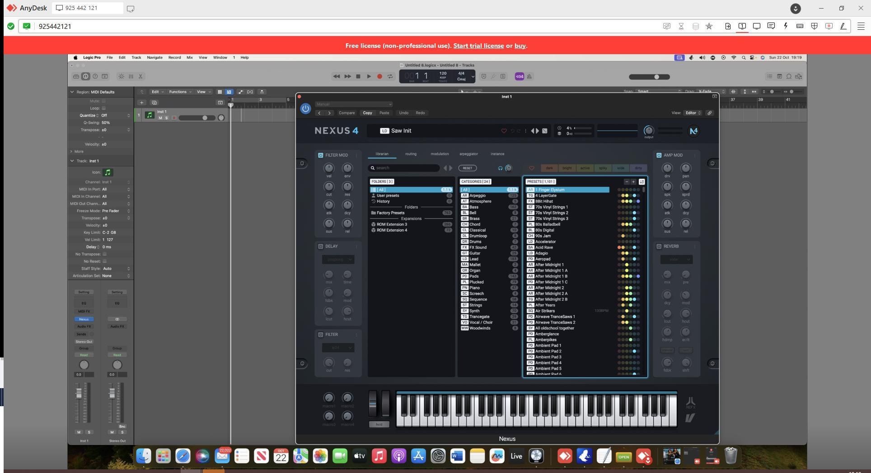Click Inst 1 track volume slider
This screenshot has width=871, height=473.
coord(196,118)
